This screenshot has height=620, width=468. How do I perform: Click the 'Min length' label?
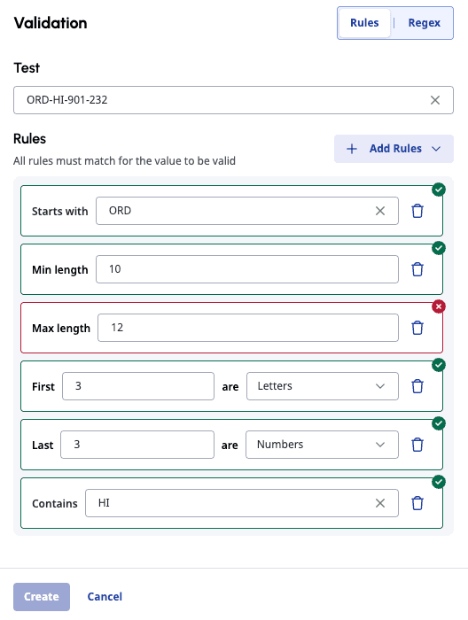59,269
